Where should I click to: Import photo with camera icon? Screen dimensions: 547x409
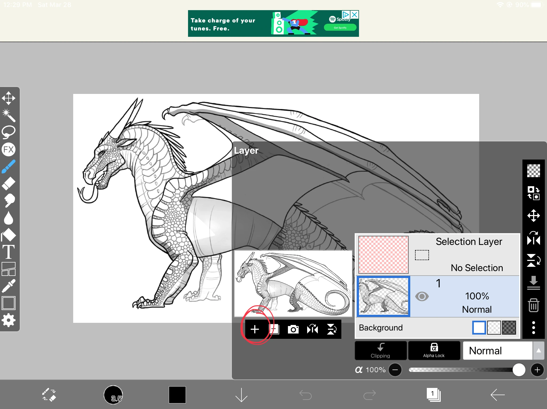(293, 329)
